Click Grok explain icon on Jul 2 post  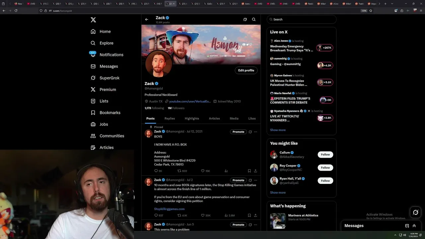(250, 180)
